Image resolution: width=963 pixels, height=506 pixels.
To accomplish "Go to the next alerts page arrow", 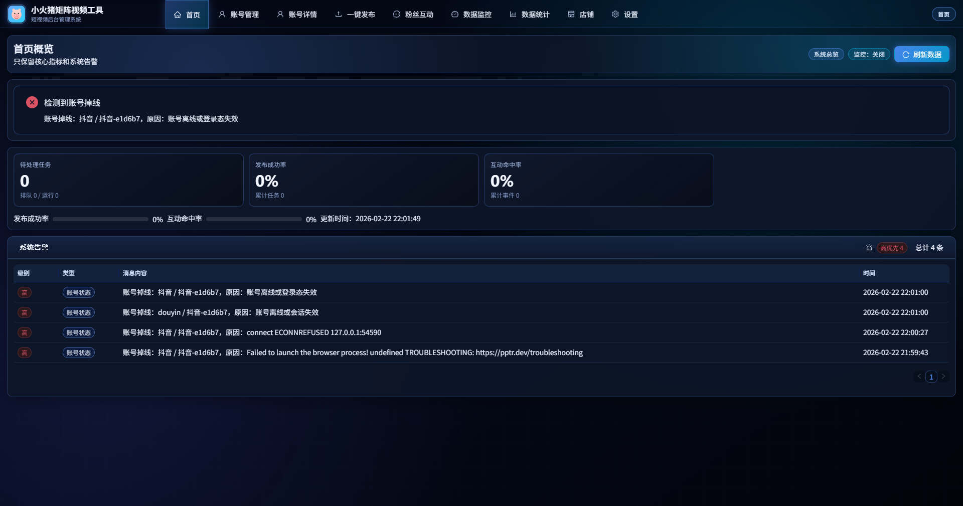I will [943, 376].
